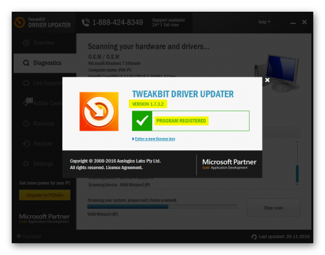This screenshot has width=325, height=255.
Task: Click the green registered checkmark icon
Action: point(142,121)
